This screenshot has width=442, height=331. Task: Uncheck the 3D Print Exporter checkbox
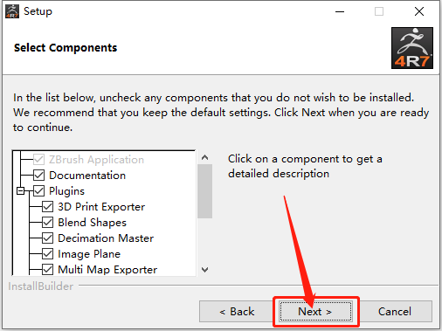(47, 207)
